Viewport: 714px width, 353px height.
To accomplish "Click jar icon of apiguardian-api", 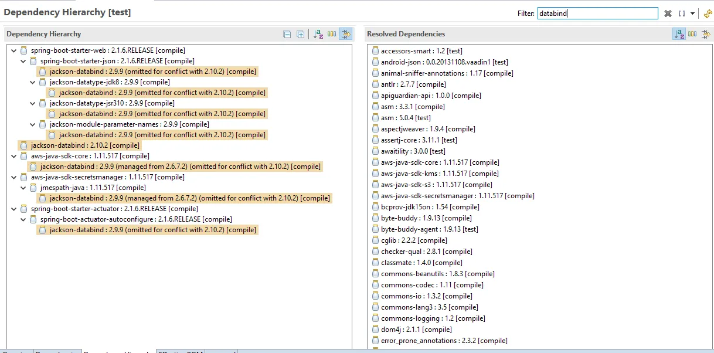I will click(x=376, y=96).
